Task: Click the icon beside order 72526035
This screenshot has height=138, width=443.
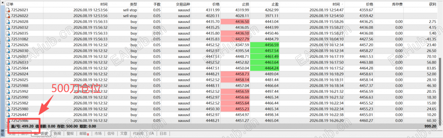Action: click(8, 33)
